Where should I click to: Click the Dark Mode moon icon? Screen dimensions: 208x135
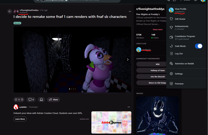pos(171,46)
